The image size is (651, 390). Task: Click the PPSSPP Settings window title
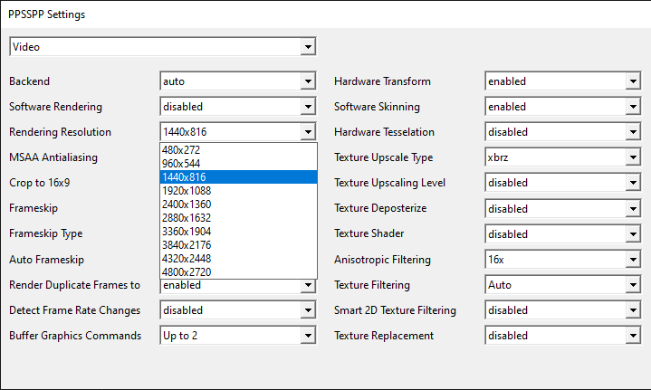coord(46,14)
